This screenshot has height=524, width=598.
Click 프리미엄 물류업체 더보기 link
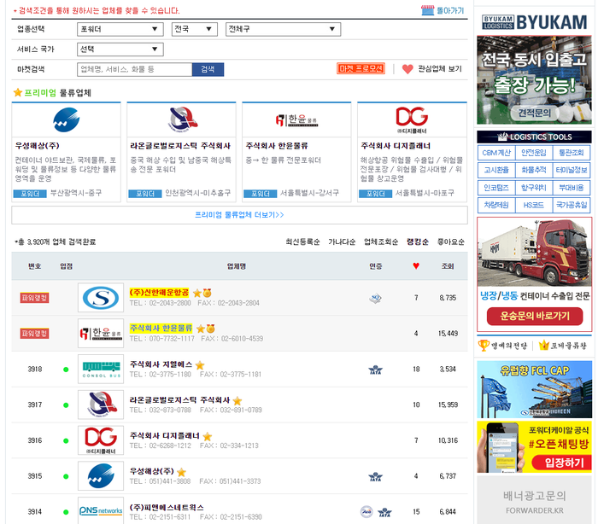239,215
